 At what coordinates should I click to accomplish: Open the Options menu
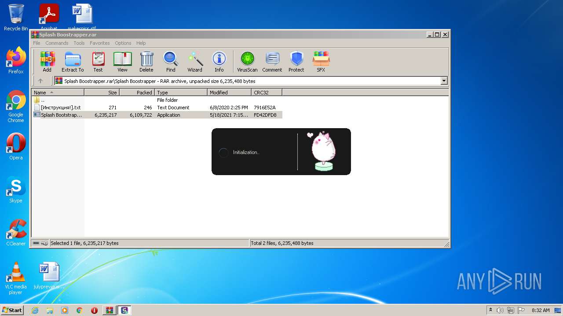click(x=123, y=43)
